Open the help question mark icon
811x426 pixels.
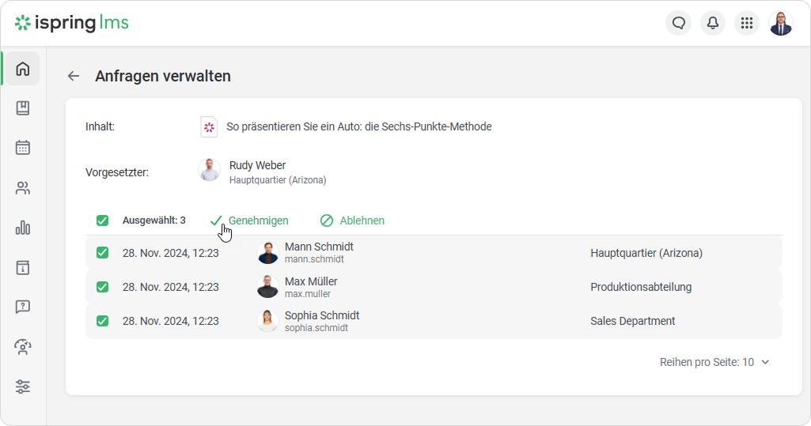(23, 307)
